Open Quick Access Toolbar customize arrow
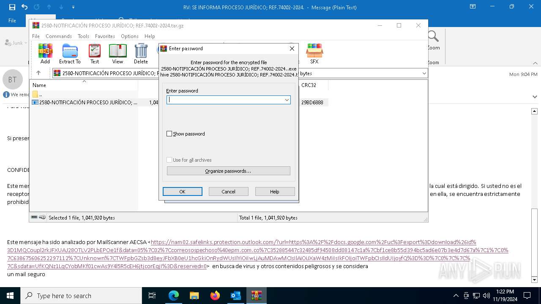This screenshot has height=304, width=541. [74, 7]
